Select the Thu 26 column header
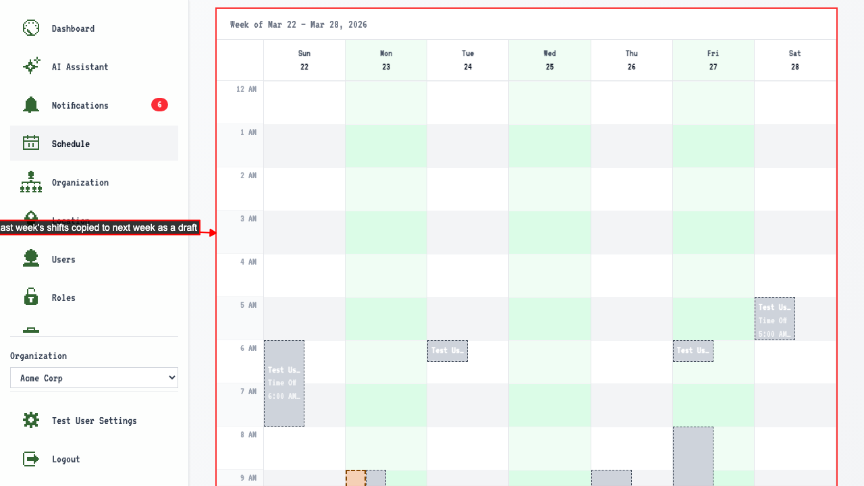The image size is (864, 486). click(631, 60)
